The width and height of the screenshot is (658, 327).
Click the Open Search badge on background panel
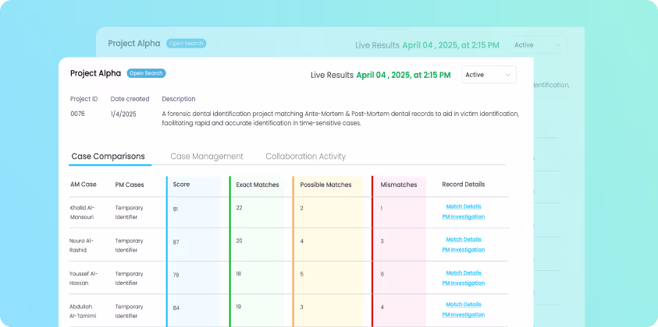186,44
